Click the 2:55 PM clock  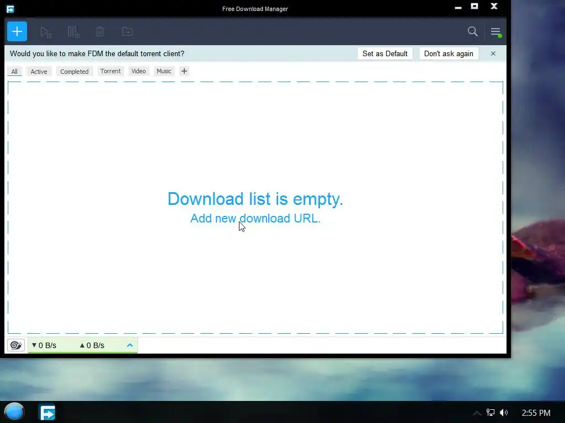tap(536, 413)
